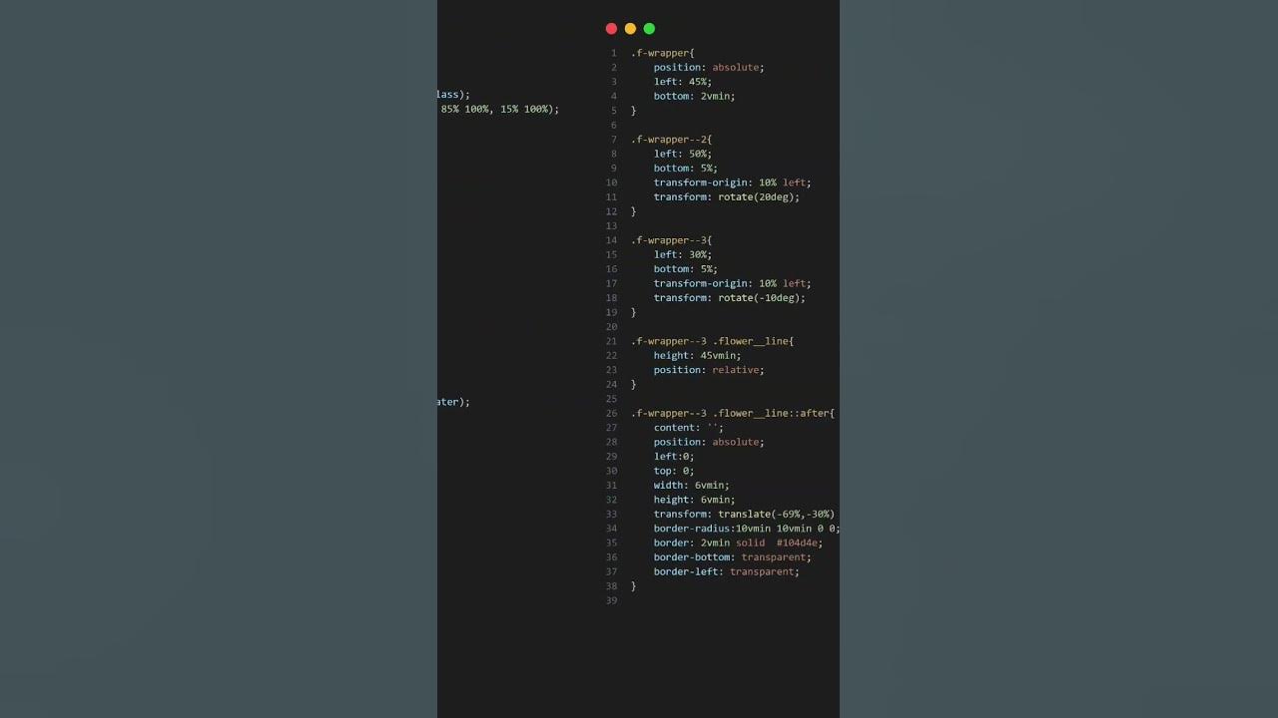
Task: Click the green maximize dot
Action: tap(649, 29)
